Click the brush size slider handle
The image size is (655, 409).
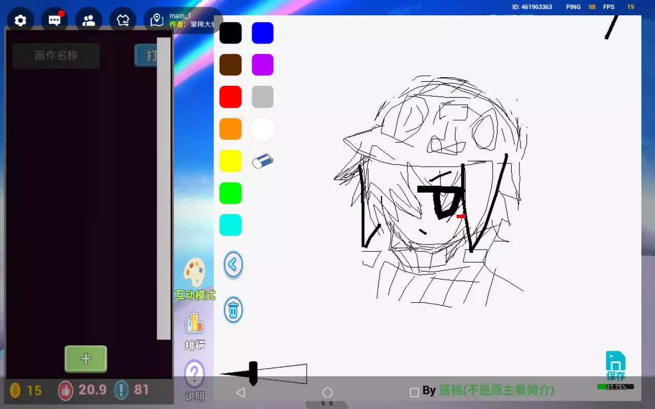tap(253, 373)
